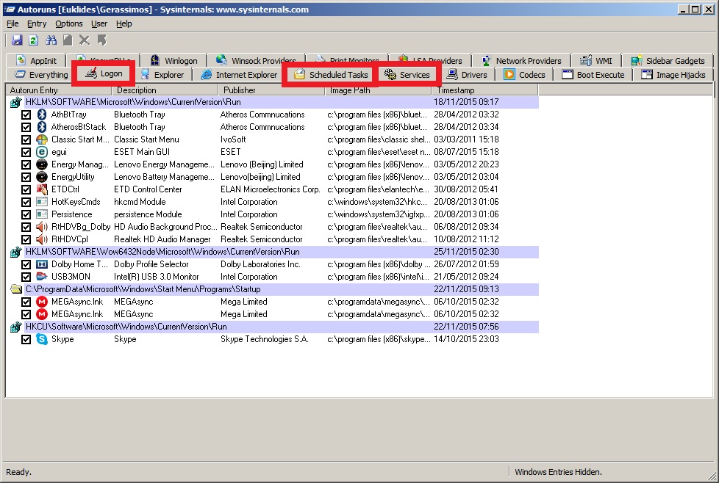Disable the EnergyUtility entry checkbox
The height and width of the screenshot is (483, 719).
pyautogui.click(x=26, y=177)
